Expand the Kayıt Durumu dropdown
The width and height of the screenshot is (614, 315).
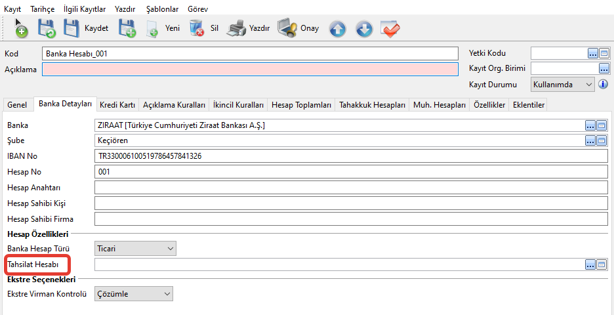[x=588, y=85]
